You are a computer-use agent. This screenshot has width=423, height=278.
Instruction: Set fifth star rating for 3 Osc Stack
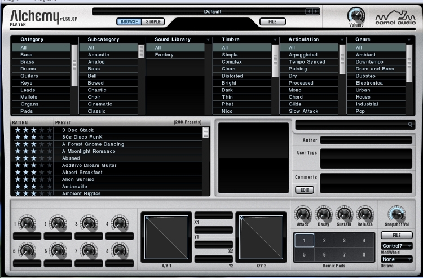pos(50,130)
